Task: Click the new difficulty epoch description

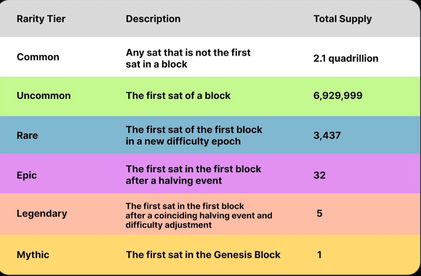Action: [x=194, y=135]
